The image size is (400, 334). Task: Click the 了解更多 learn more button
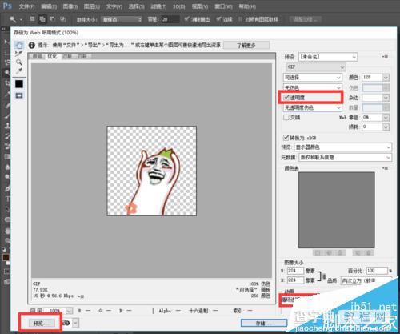point(246,46)
